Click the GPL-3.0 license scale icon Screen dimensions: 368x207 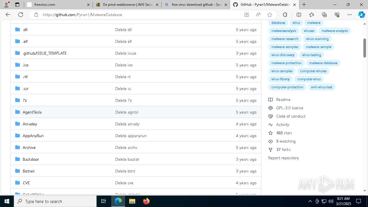coord(271,108)
